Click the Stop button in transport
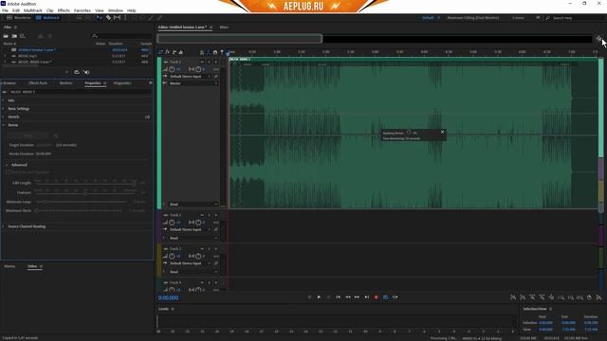607x341 pixels. point(309,297)
